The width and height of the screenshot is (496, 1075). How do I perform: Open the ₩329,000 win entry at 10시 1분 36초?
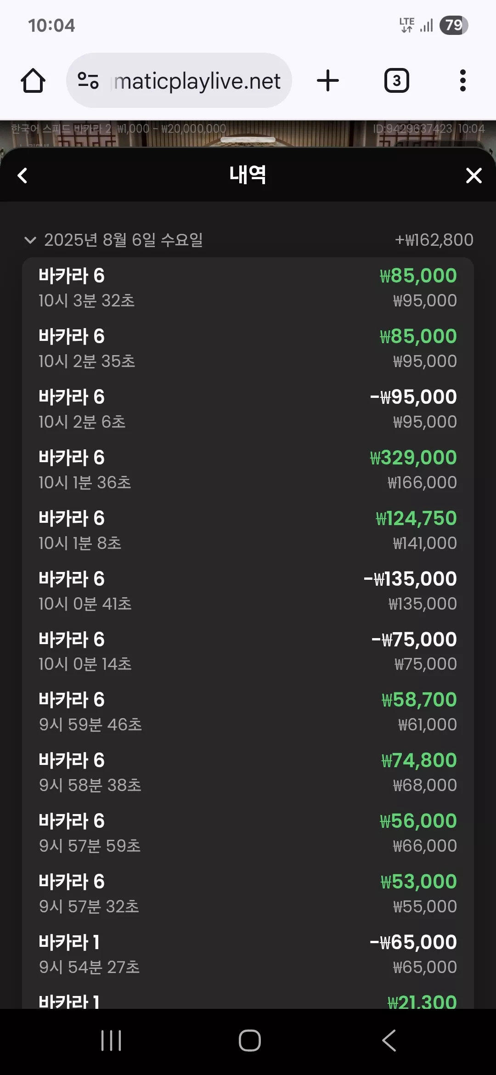(248, 470)
